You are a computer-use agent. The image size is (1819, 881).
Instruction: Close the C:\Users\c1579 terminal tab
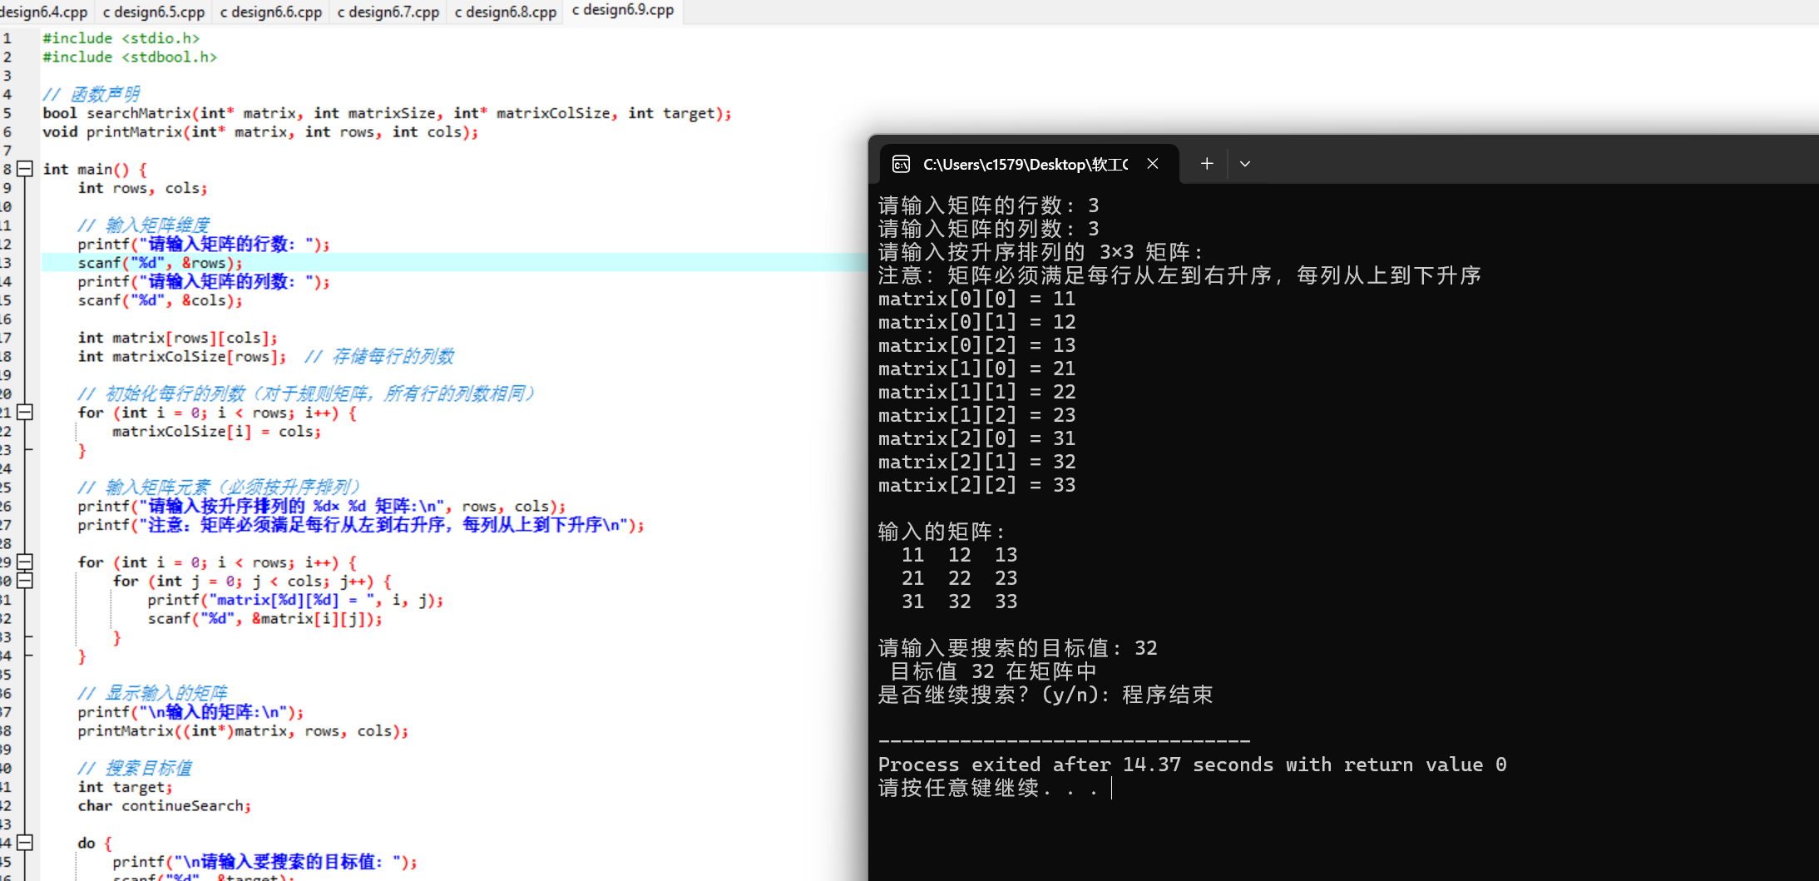pos(1153,164)
